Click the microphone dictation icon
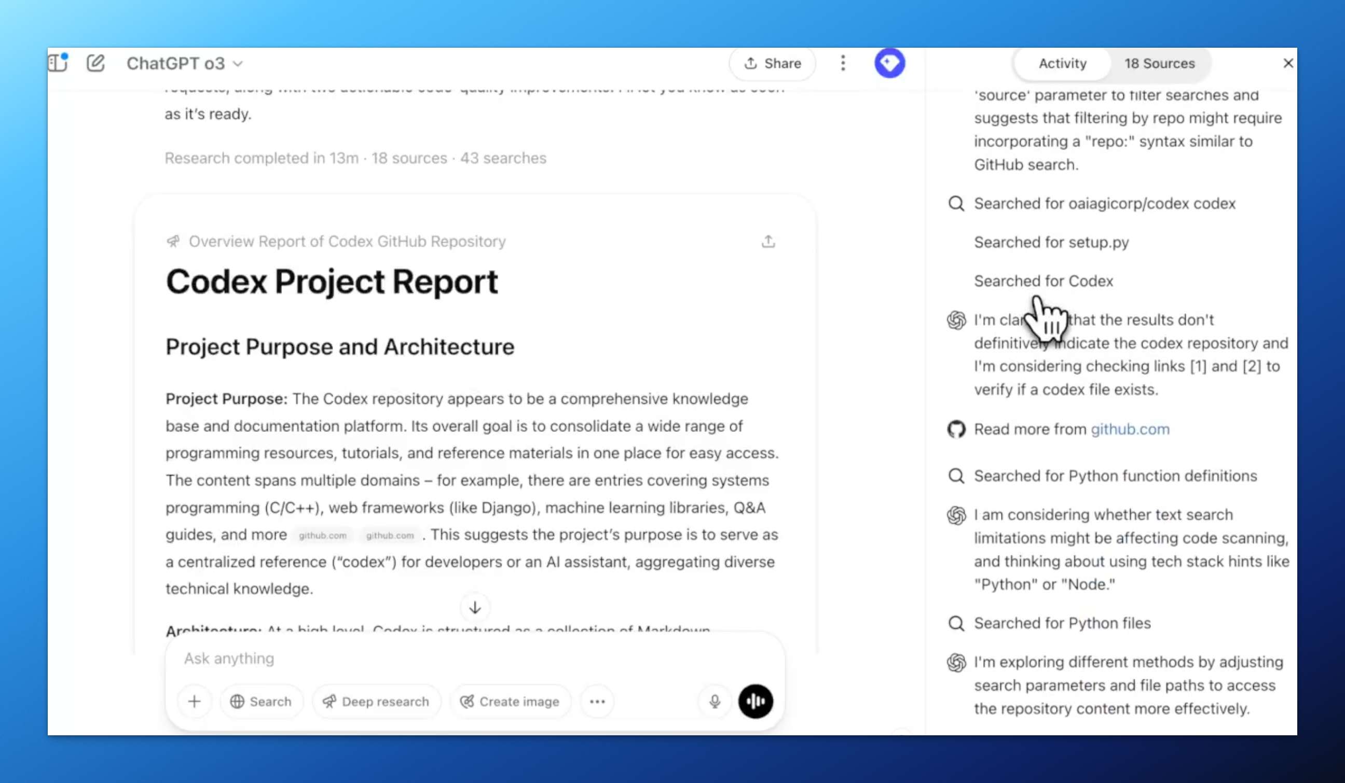This screenshot has width=1345, height=783. 715,702
